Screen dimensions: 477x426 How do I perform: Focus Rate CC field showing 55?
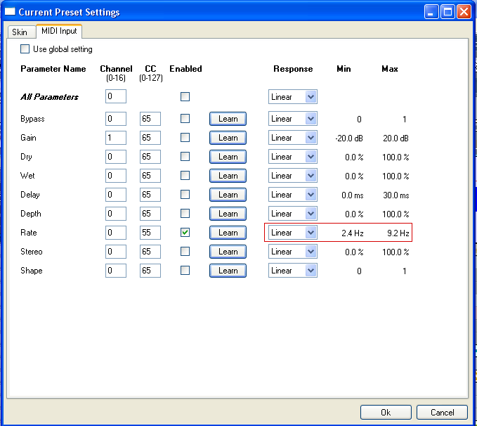coord(150,233)
